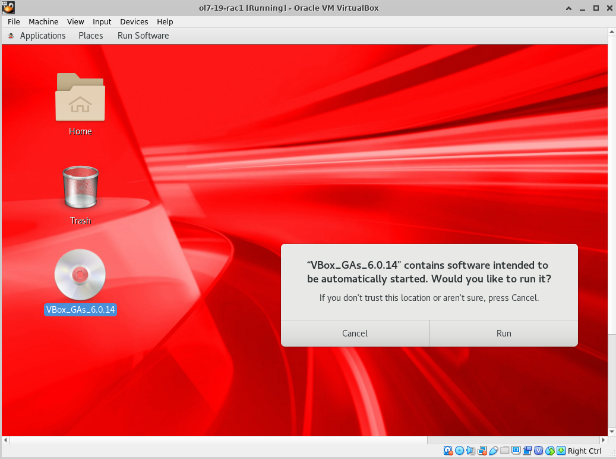Viewport: 616px width, 459px height.
Task: Click the optical disk status icon
Action: (459, 451)
